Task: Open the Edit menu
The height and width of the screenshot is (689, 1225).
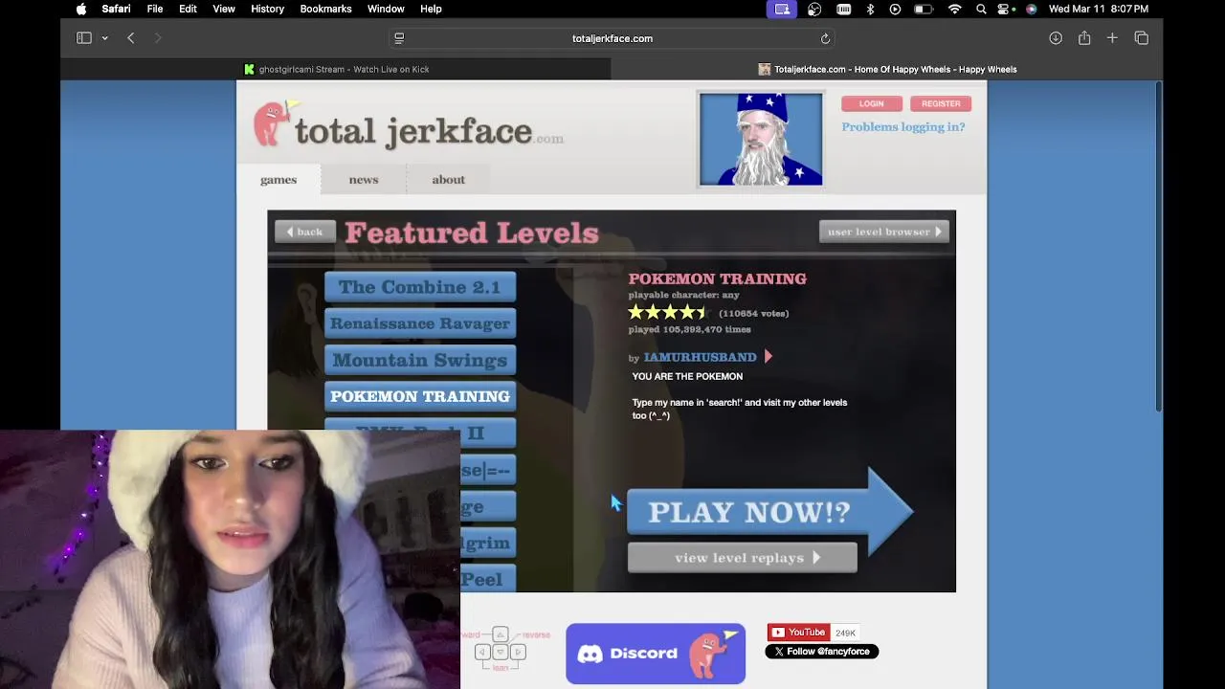Action: click(x=188, y=9)
